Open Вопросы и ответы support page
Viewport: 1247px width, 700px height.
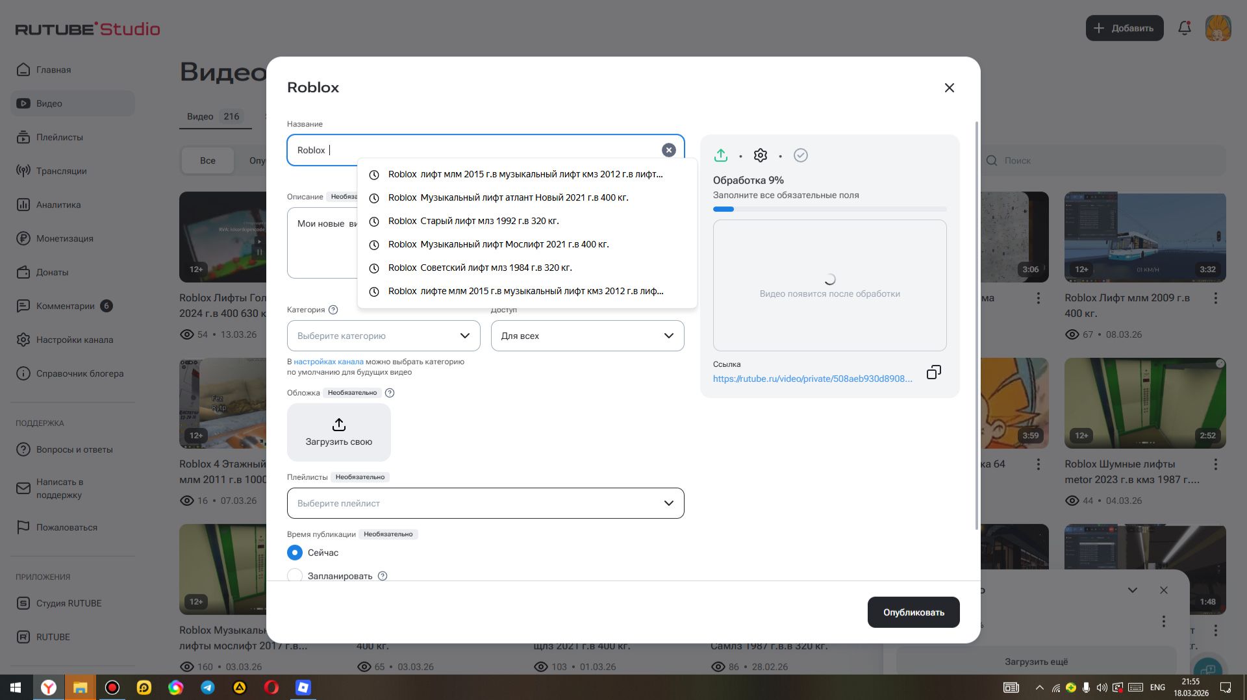pos(73,449)
